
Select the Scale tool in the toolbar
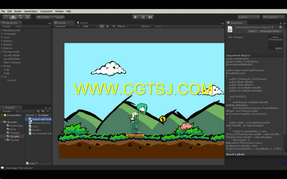[28, 17]
